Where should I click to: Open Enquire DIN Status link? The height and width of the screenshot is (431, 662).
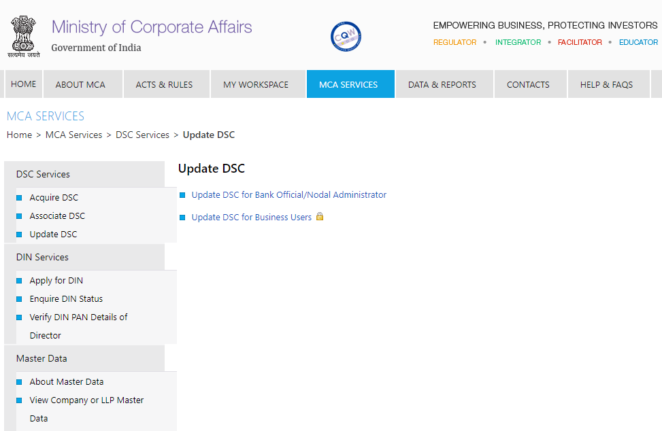[x=66, y=299]
